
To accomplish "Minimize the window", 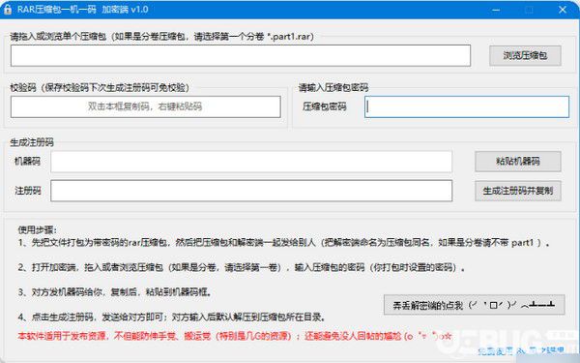I will 496,10.
